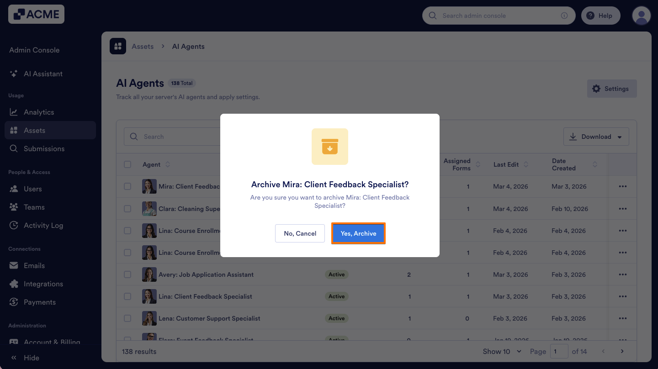Click the ACME logo

coord(36,14)
